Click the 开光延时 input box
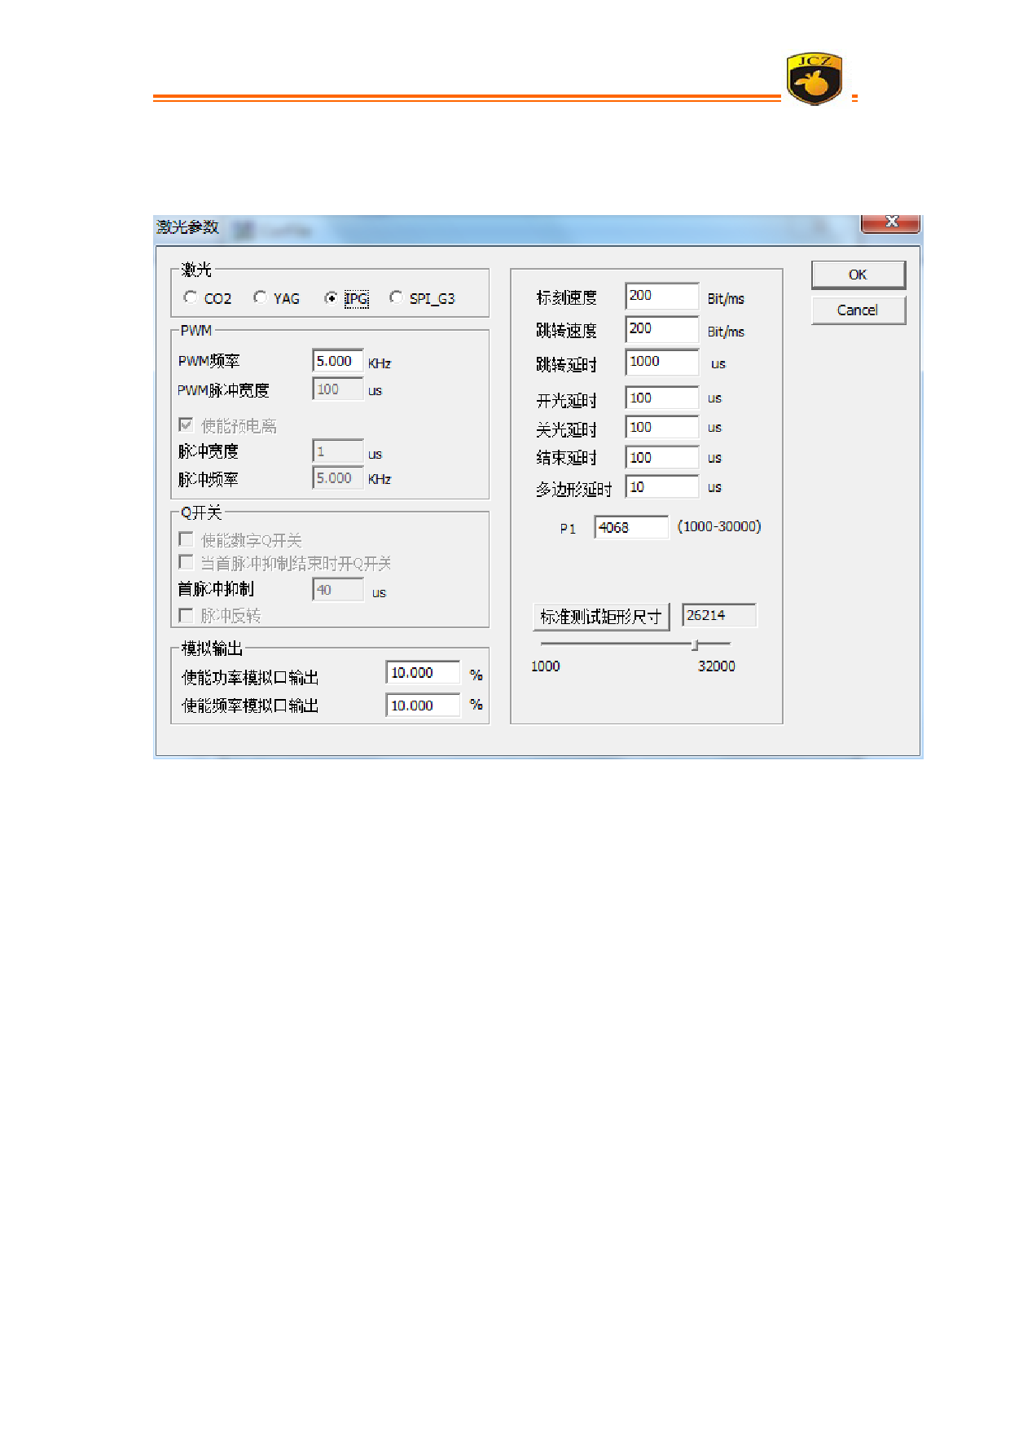 (x=661, y=398)
